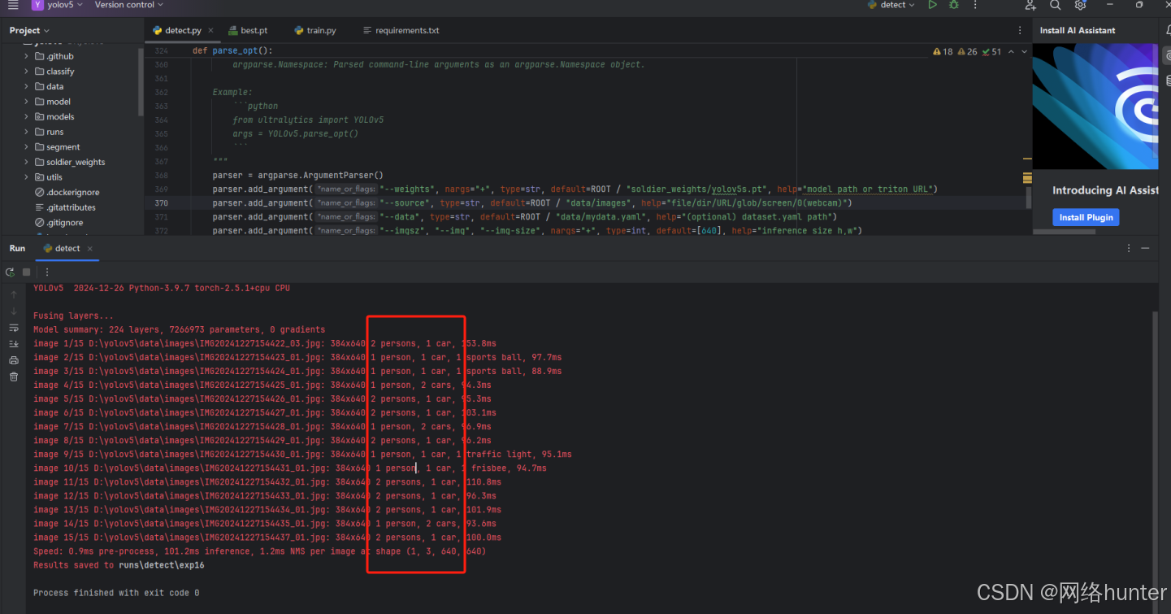Toggle soft-wrap in console
Image resolution: width=1171 pixels, height=614 pixels.
[14, 328]
